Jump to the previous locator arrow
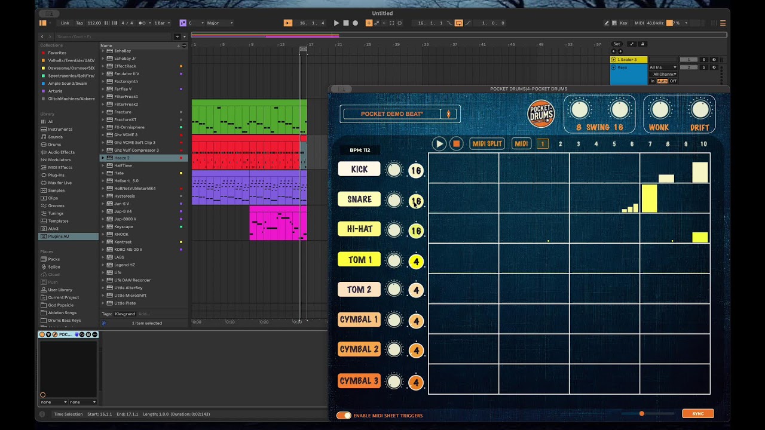 pos(613,51)
